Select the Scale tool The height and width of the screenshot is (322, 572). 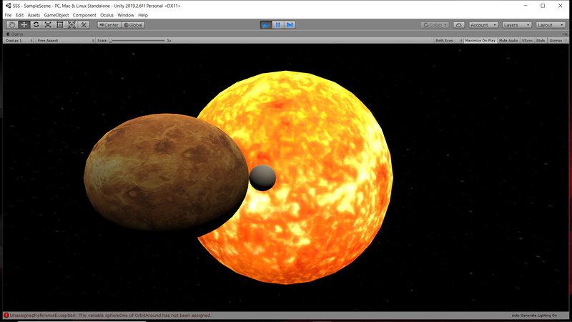[x=48, y=25]
